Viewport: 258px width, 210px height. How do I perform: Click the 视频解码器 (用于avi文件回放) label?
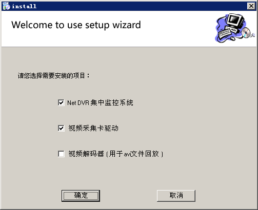116,154
